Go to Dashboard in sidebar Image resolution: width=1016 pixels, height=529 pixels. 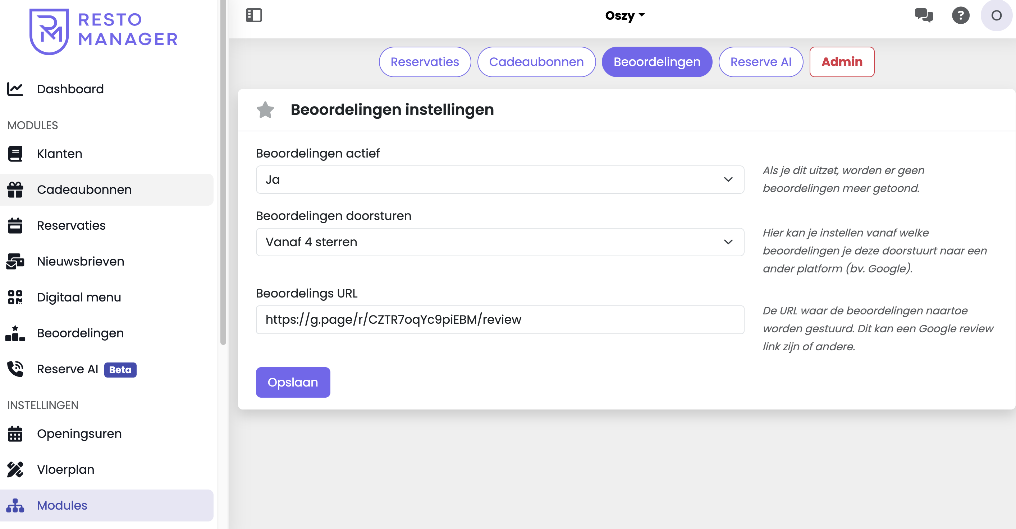point(106,89)
